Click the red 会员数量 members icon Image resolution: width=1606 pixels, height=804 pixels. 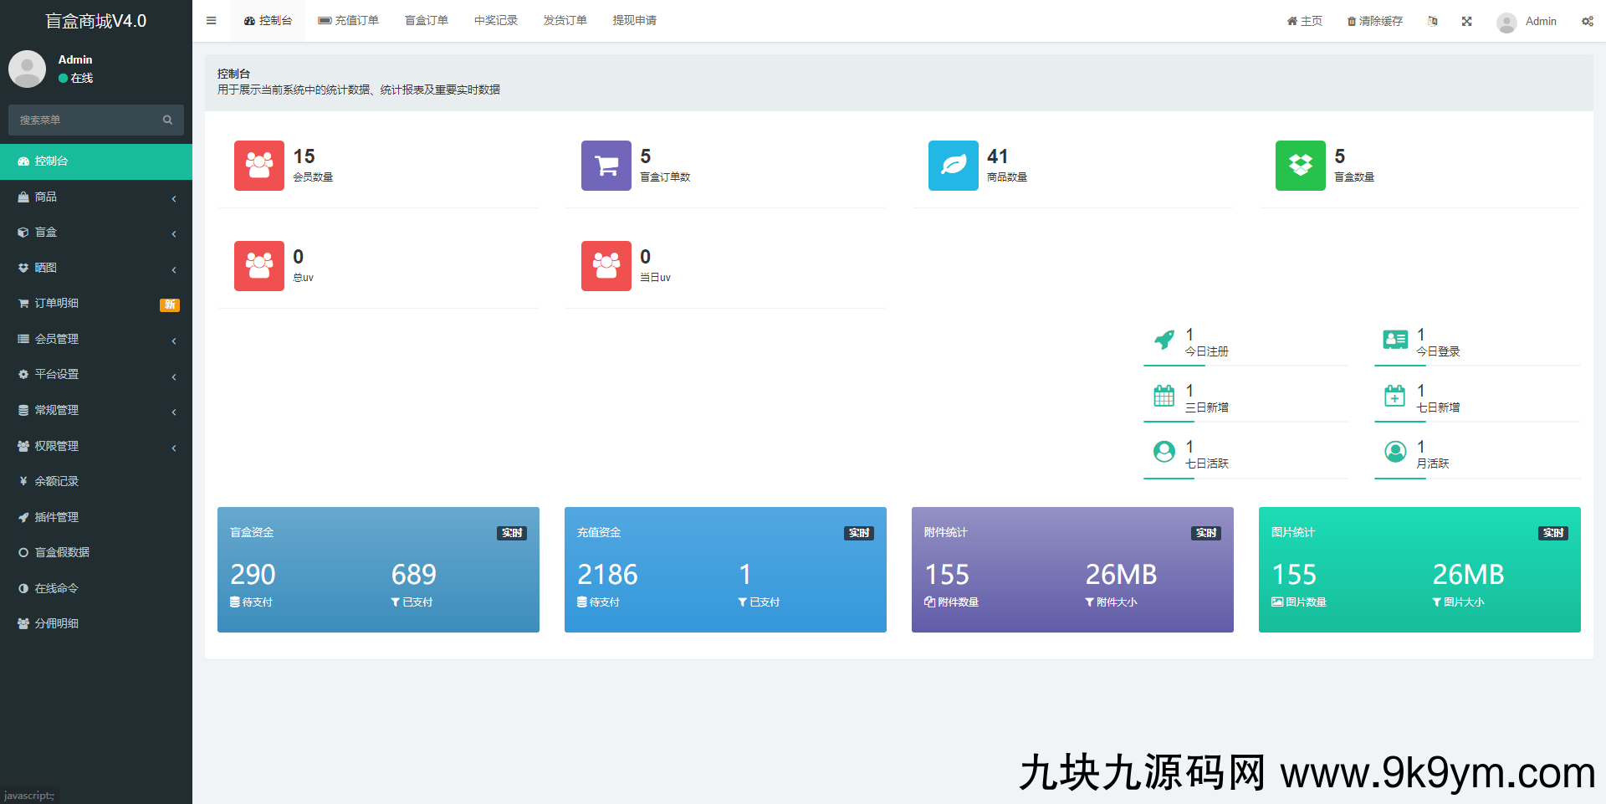click(x=258, y=166)
